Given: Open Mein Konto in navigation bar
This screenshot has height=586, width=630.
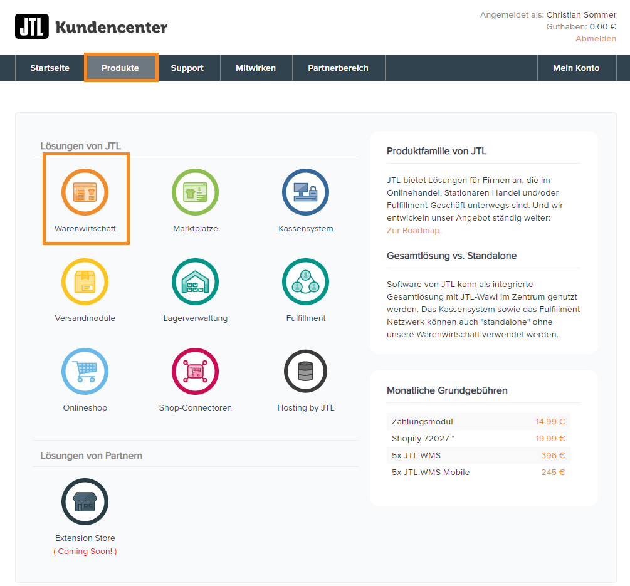Looking at the screenshot, I should (576, 68).
